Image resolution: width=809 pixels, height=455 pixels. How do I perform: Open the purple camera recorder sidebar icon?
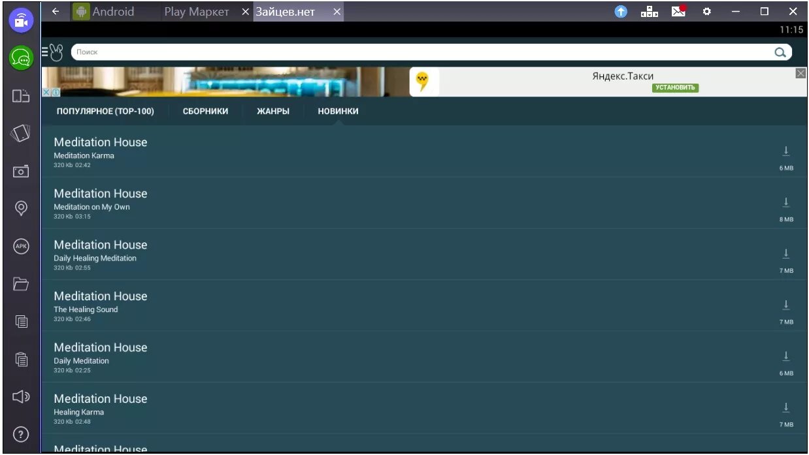click(21, 20)
